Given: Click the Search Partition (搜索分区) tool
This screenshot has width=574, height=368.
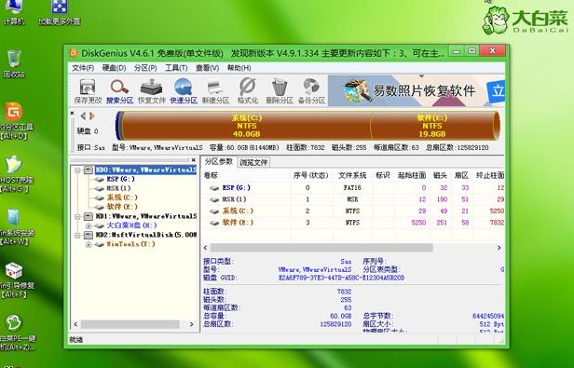Looking at the screenshot, I should [119, 91].
